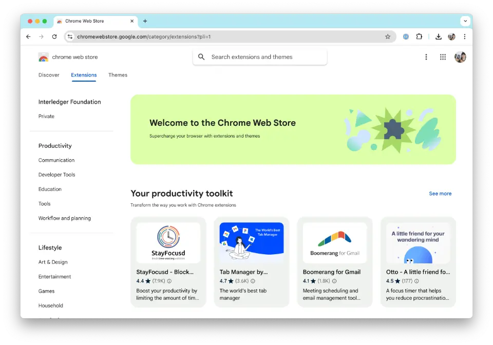Reload the current page
Image resolution: width=493 pixels, height=345 pixels.
[x=54, y=36]
